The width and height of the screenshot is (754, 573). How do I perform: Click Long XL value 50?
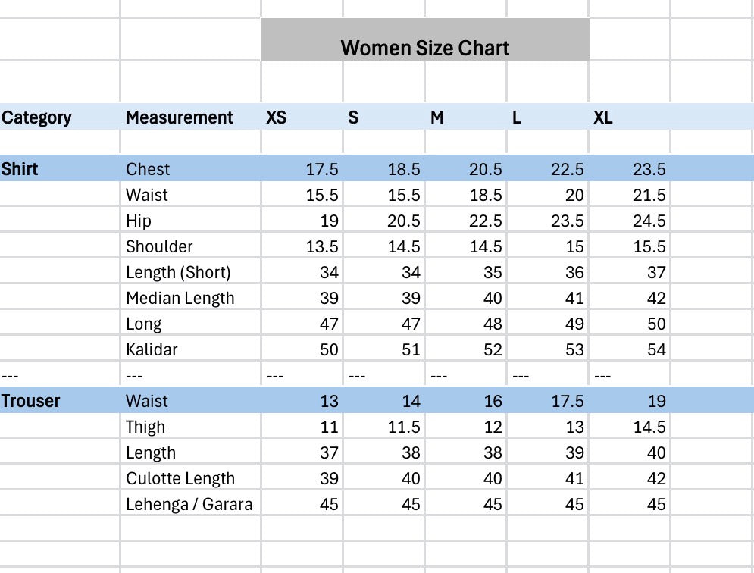(630, 324)
